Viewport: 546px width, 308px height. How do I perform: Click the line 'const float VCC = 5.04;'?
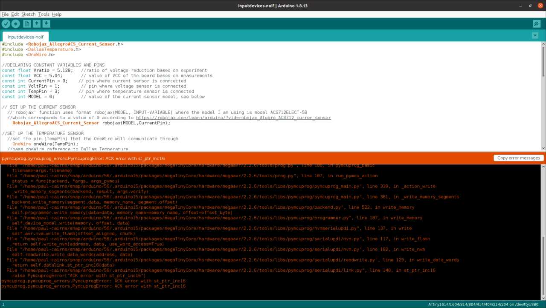pyautogui.click(x=32, y=75)
